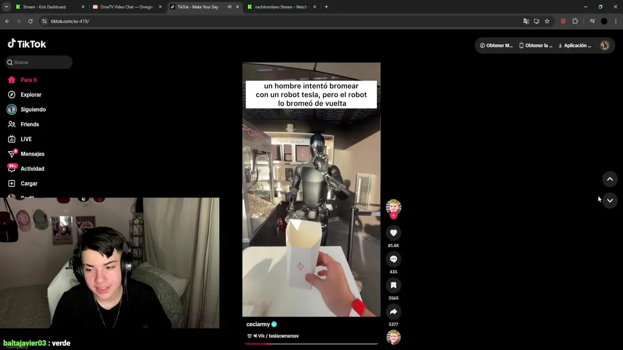This screenshot has height=350, width=623.
Task: Click the install app icon in address bar
Action: tap(536, 21)
